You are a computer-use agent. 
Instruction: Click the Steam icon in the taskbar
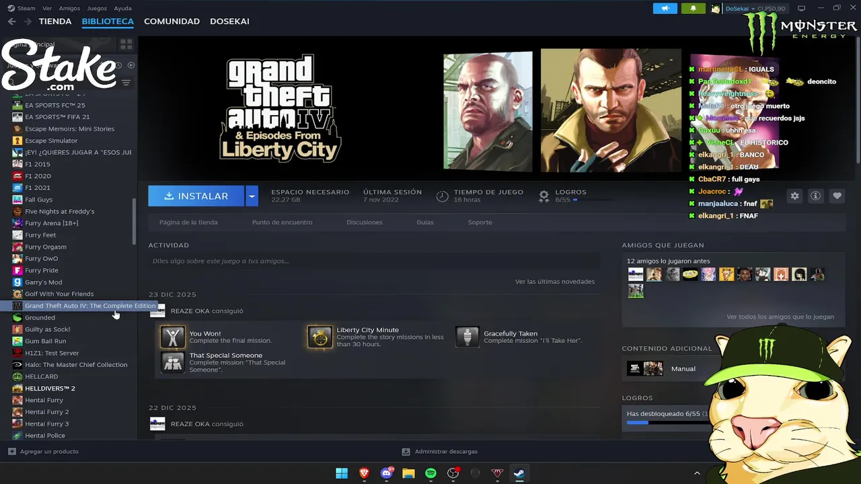pyautogui.click(x=519, y=473)
